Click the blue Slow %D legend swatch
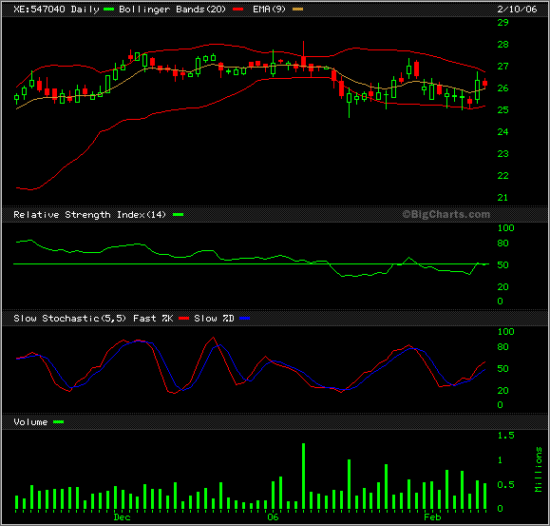Image resolution: width=550 pixels, height=526 pixels. (x=245, y=319)
